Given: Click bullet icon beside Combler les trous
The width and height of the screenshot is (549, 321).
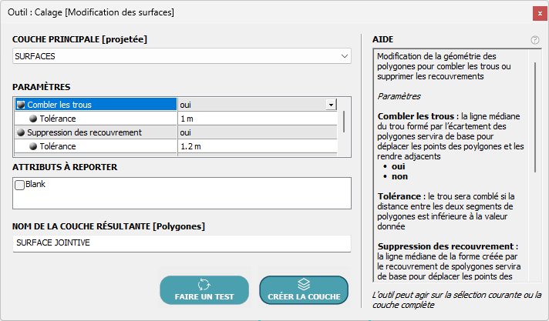Looking at the screenshot, I should coord(21,105).
